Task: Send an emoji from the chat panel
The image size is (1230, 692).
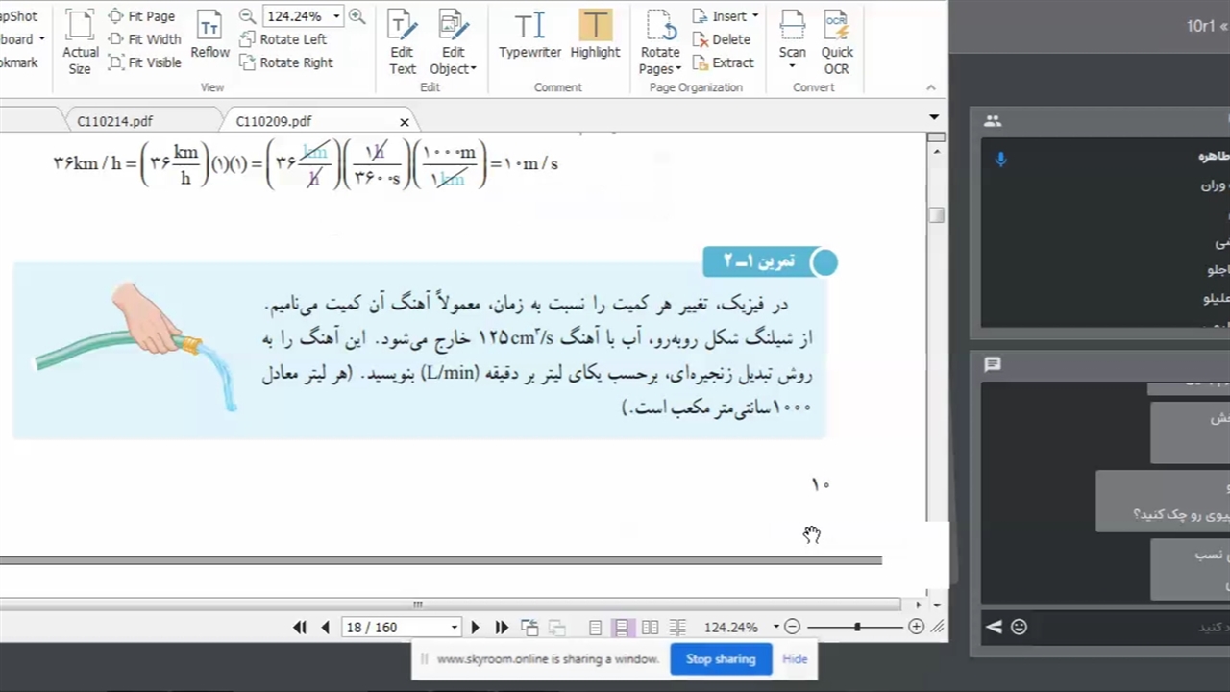Action: [x=1019, y=628]
